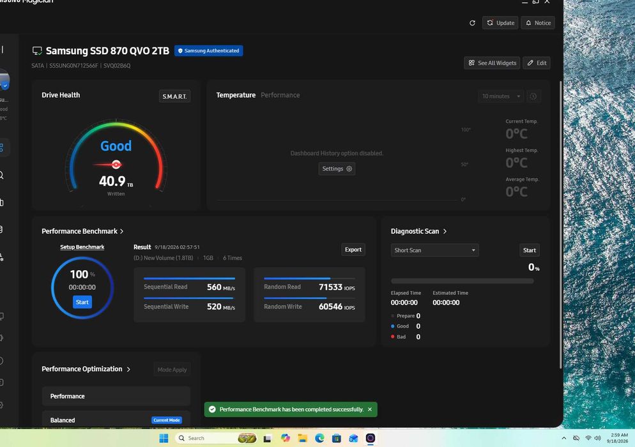Open the 2:59 AM clock and date
Viewport: 635px width, 447px height.
click(x=618, y=438)
